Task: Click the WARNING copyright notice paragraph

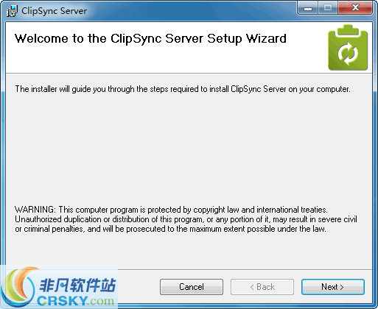Action: pyautogui.click(x=186, y=219)
